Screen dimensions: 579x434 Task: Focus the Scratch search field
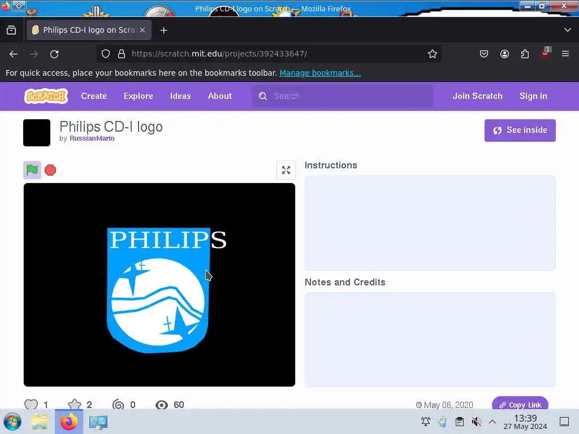tap(343, 96)
